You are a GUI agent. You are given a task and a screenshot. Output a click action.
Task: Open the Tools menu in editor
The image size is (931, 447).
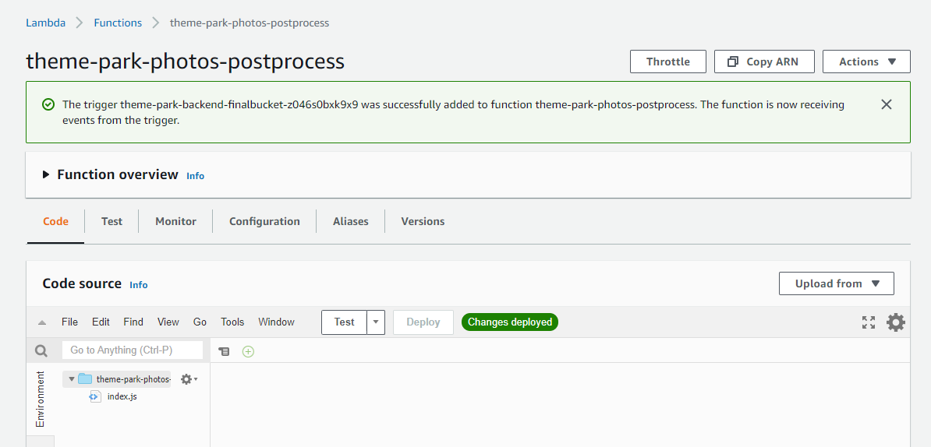tap(232, 322)
